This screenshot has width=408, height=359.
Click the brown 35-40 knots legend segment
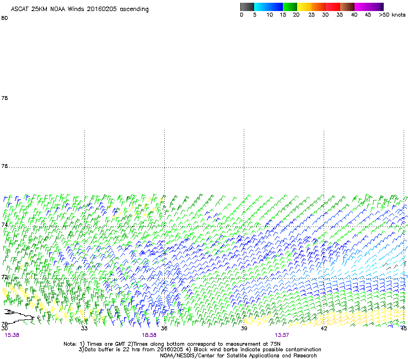tap(347, 7)
